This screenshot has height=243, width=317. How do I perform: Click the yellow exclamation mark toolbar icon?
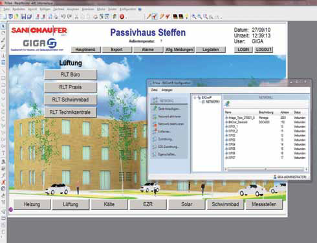pyautogui.click(x=187, y=16)
